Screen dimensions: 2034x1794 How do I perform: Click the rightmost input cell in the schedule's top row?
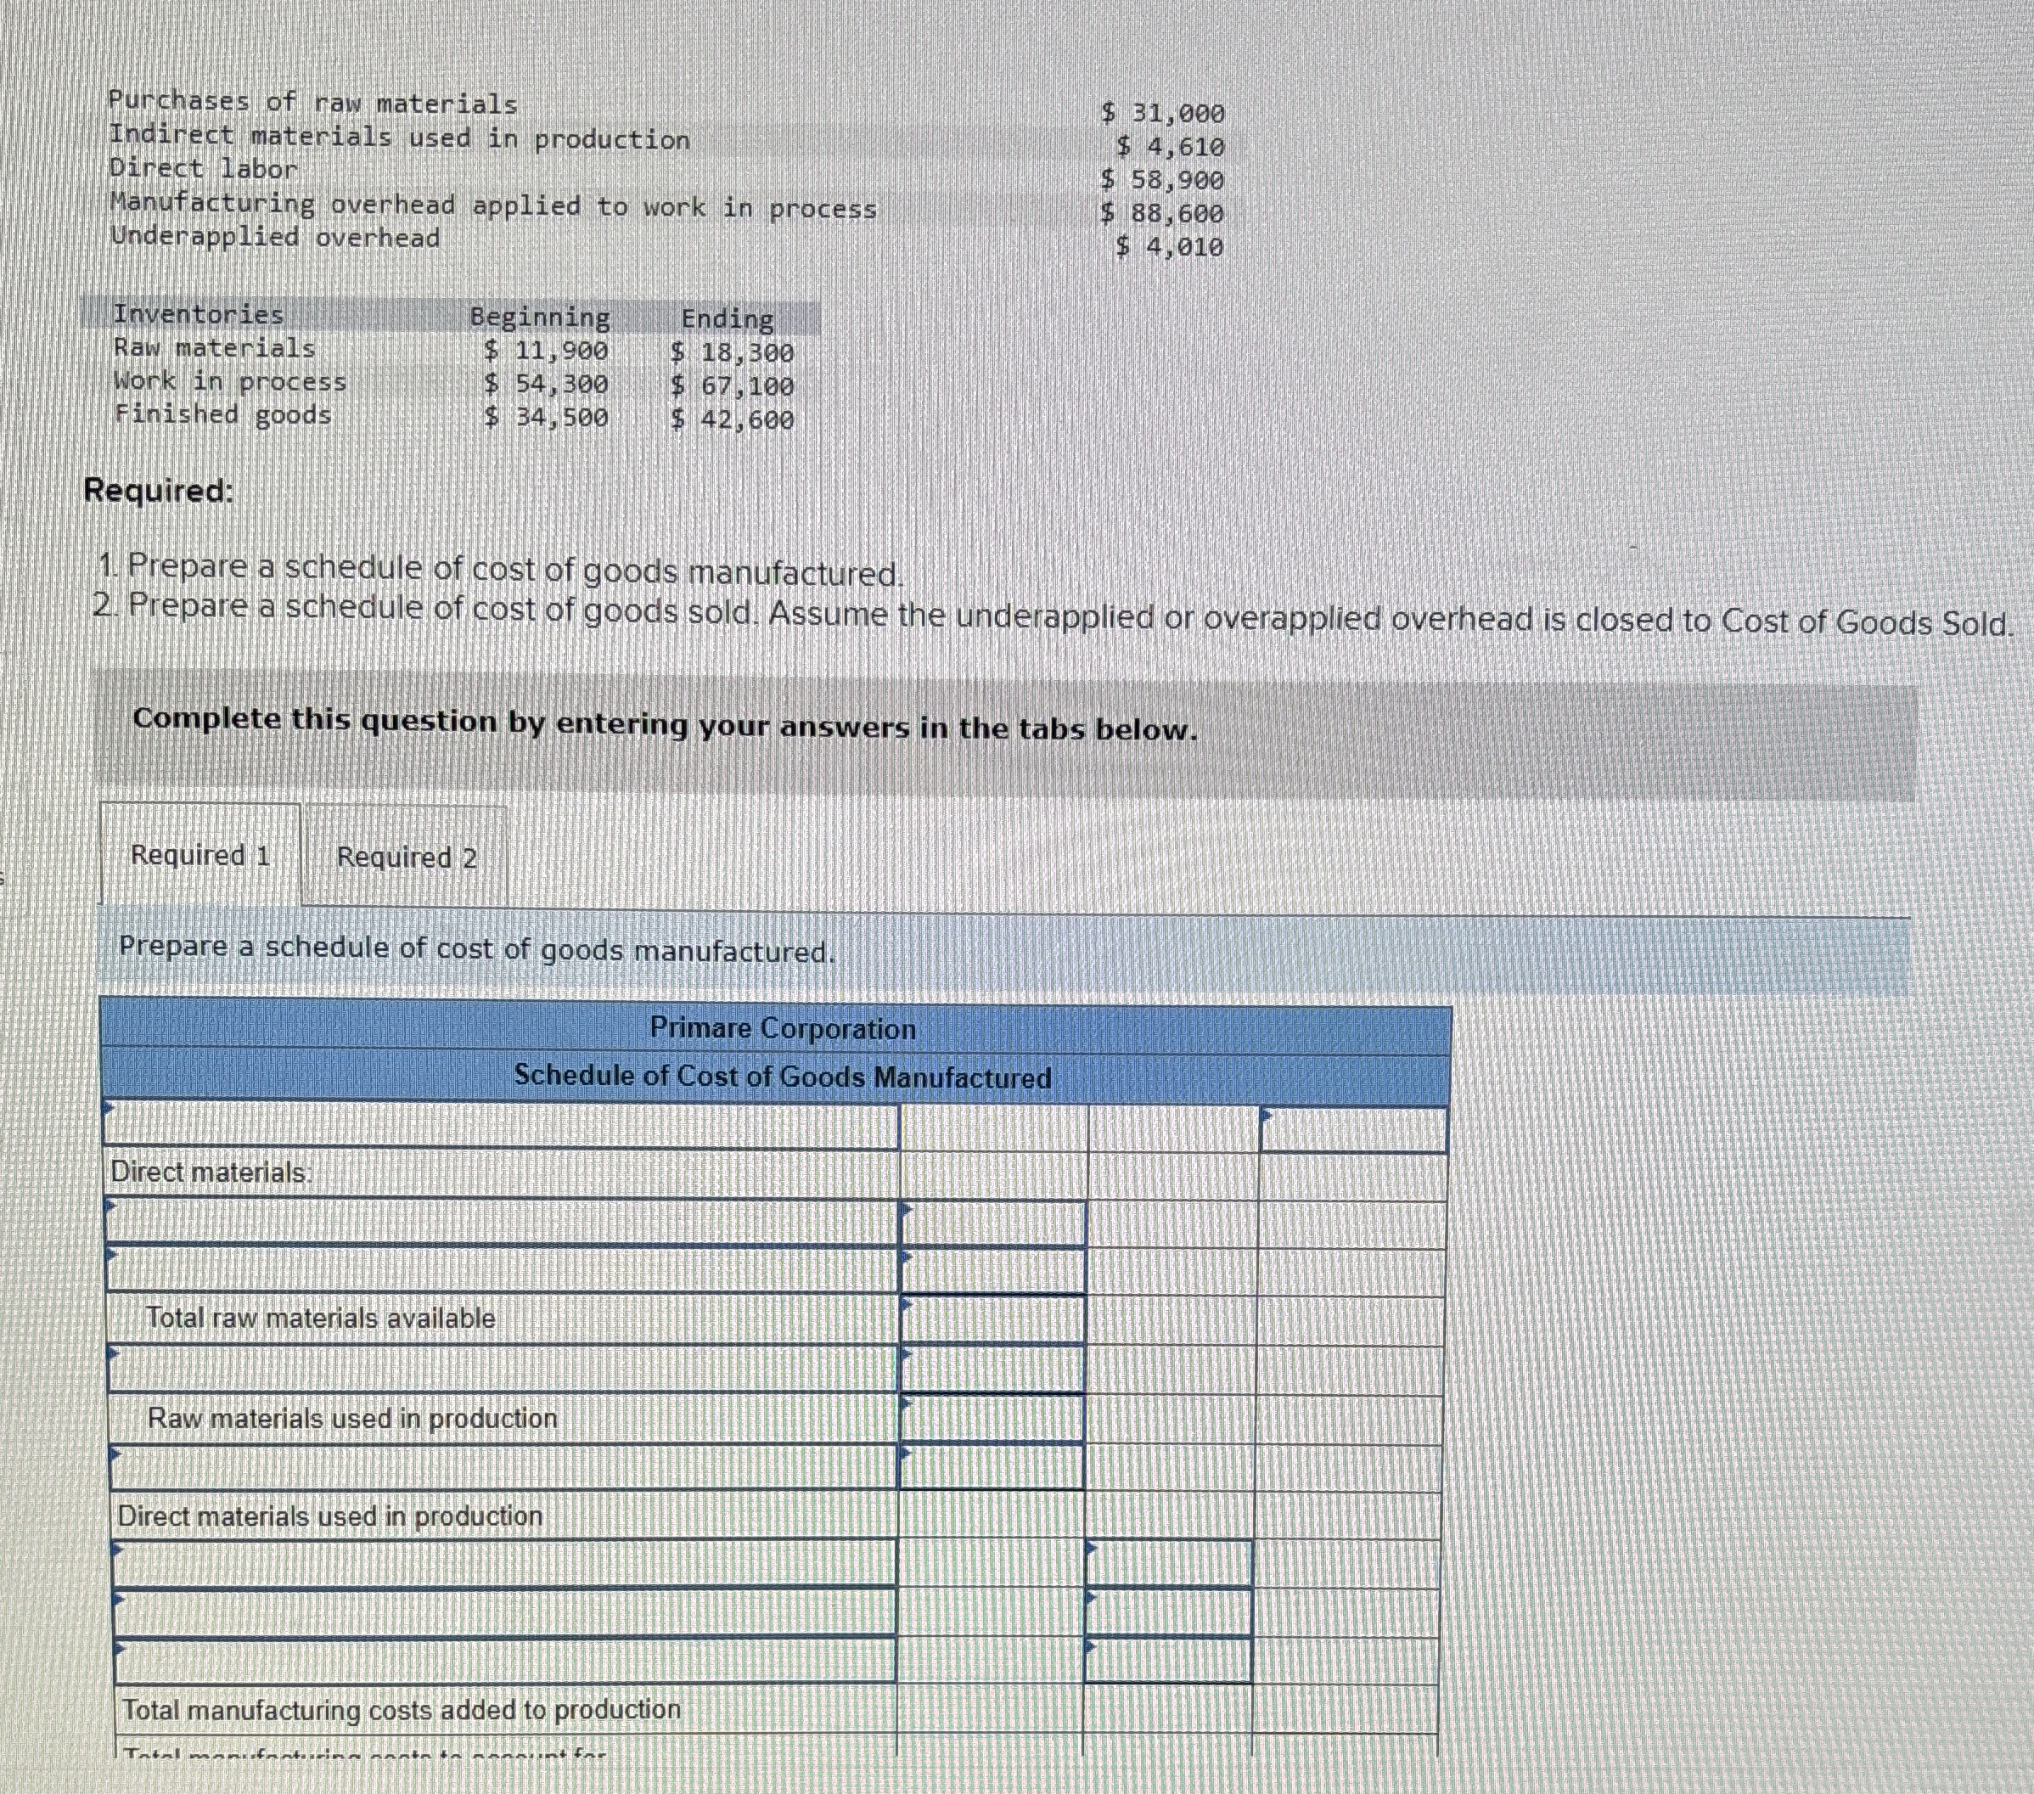pyautogui.click(x=1352, y=1129)
